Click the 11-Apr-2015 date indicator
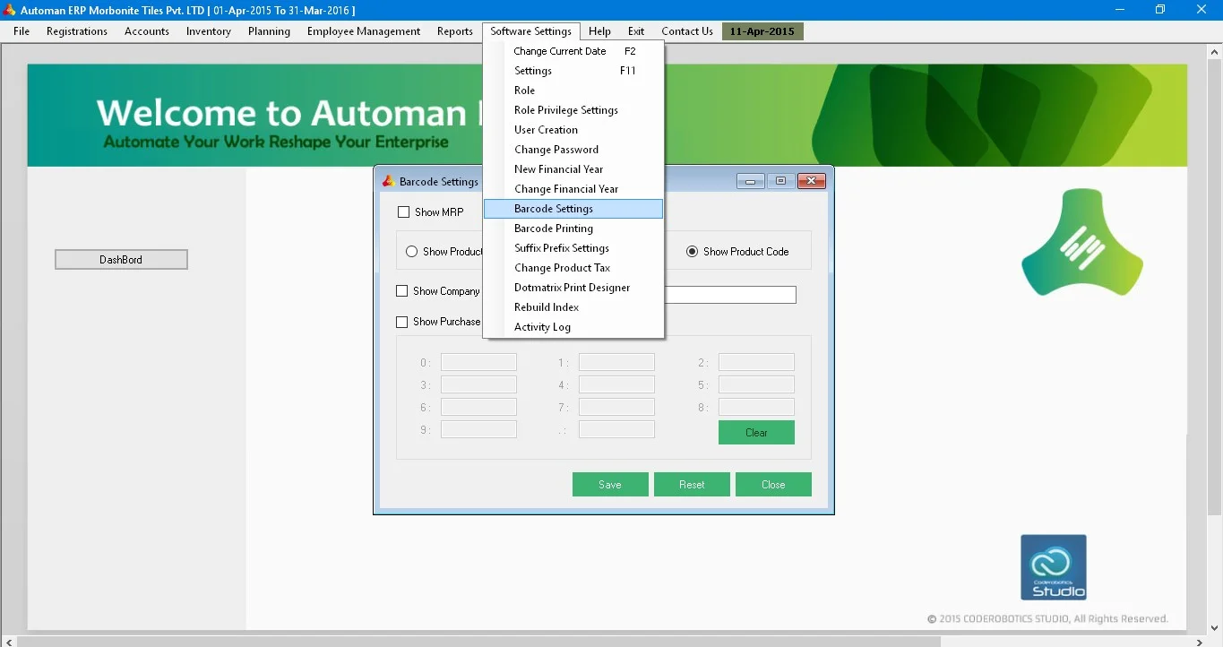The image size is (1223, 647). (762, 31)
